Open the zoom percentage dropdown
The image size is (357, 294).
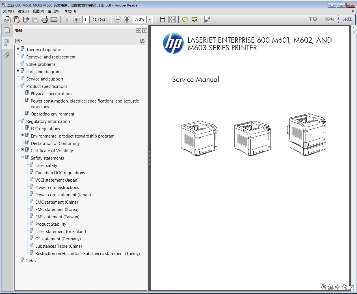[150, 19]
